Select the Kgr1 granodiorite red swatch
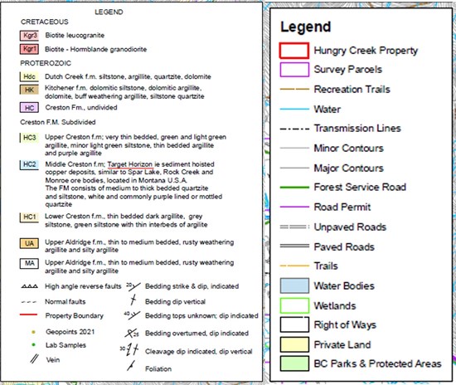Viewport: 456px width, 385px height. point(29,49)
